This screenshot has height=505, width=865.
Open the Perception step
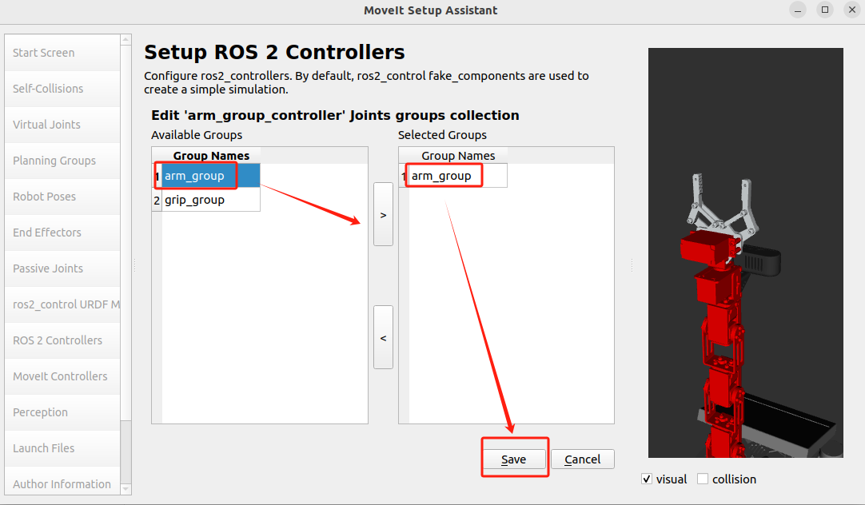(62, 412)
